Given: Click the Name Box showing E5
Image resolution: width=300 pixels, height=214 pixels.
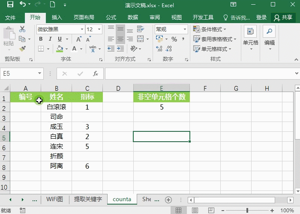Looking at the screenshot, I should (x=21, y=74).
